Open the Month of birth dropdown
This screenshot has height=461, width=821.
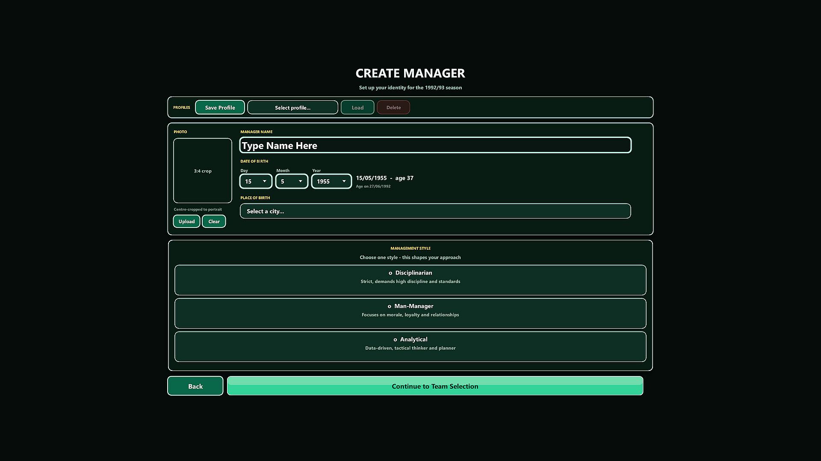point(292,181)
